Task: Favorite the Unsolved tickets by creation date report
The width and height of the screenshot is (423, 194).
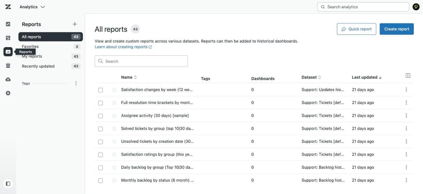Action: [114, 141]
